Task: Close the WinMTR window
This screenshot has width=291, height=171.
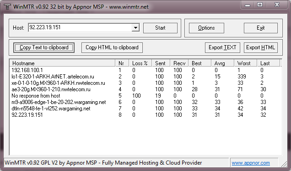Action: (277, 5)
